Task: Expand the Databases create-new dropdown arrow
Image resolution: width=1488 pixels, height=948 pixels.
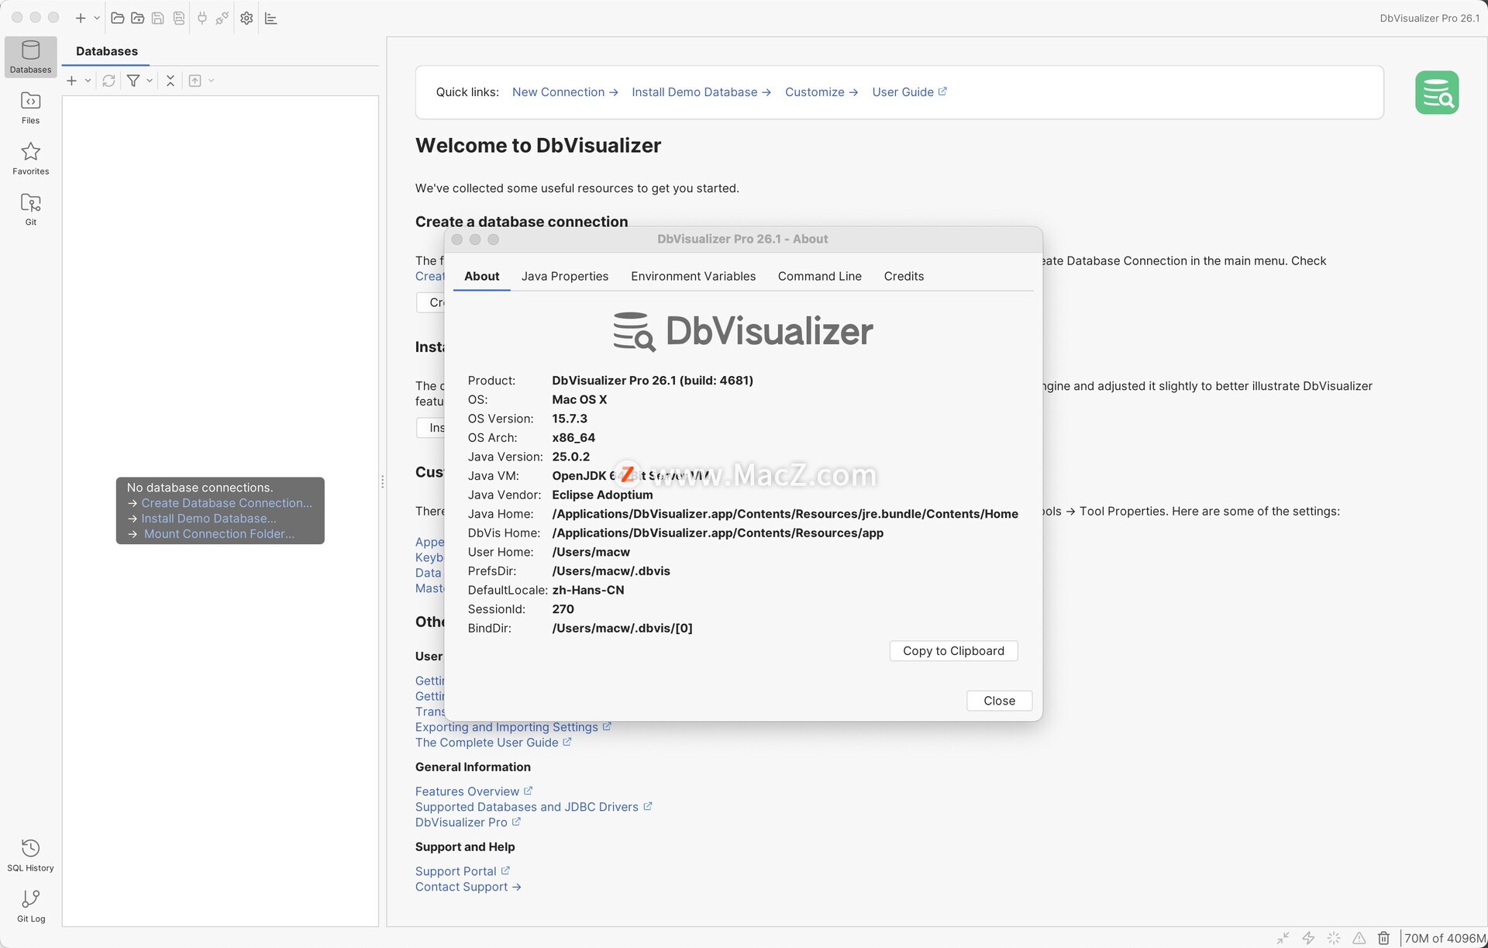Action: point(88,81)
